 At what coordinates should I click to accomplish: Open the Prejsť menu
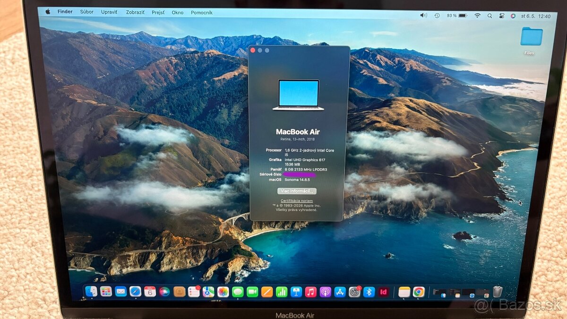158,12
